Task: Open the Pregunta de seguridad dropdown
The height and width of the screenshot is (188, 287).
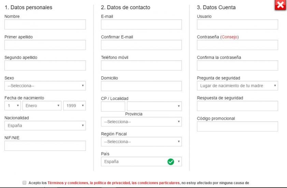Action: [238, 86]
